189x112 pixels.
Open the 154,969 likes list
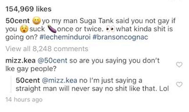point(28,9)
